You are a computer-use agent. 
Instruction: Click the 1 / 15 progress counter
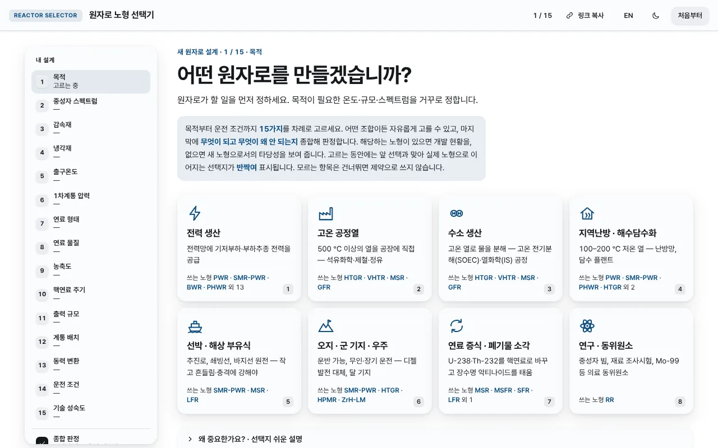pos(542,16)
